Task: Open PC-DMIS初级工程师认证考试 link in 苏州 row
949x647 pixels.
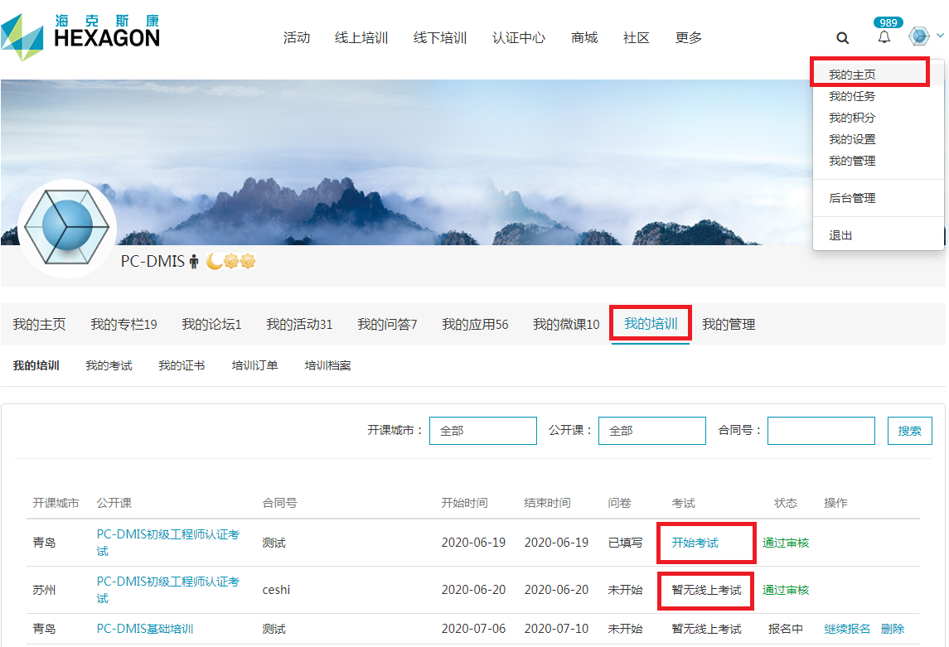Action: (167, 590)
